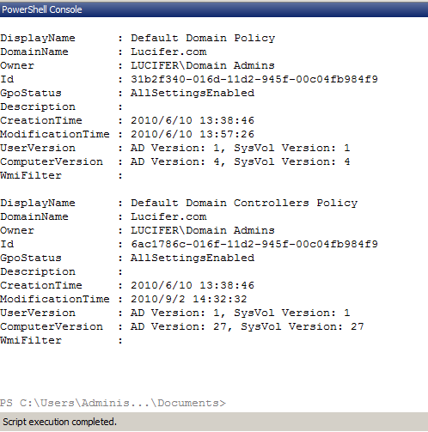Click the first AllSettingsEnabled GpoStatus value
Viewport: 428px width, 432px height.
coord(193,93)
